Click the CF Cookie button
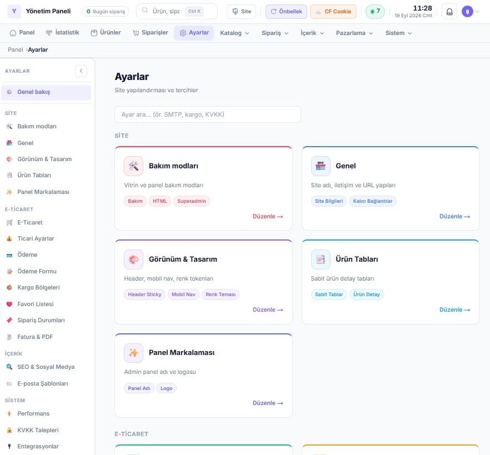The image size is (490, 455). (333, 12)
